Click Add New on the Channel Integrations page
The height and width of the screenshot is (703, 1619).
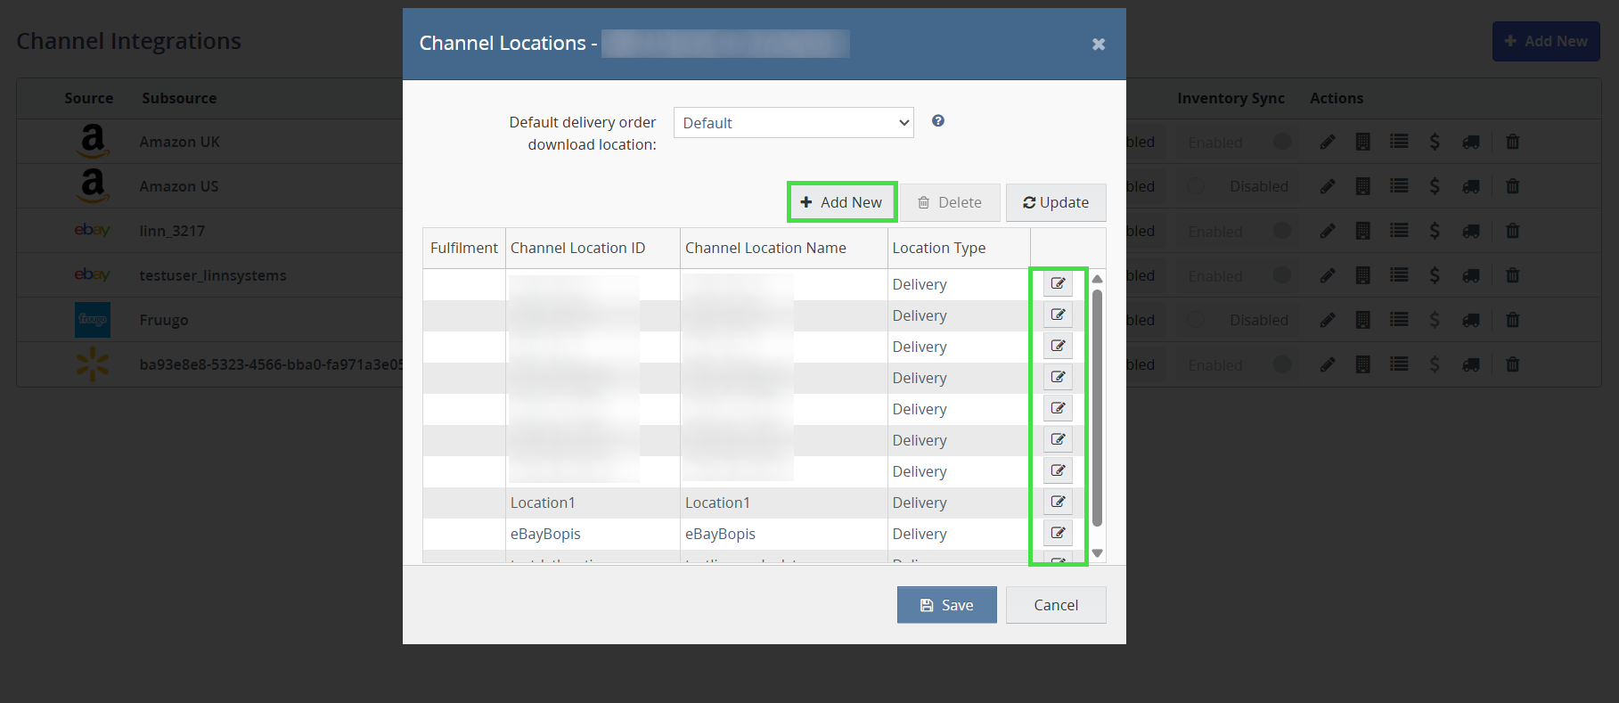1546,41
